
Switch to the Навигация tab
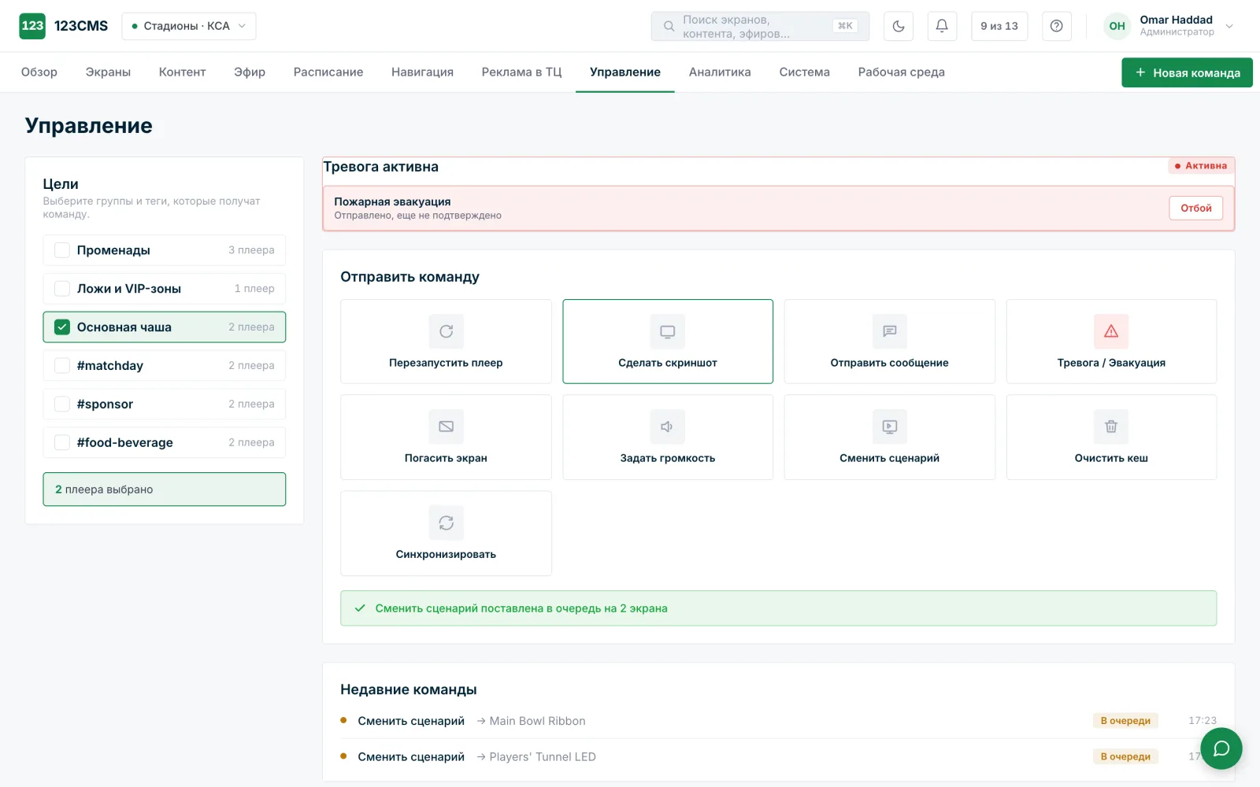coord(422,72)
